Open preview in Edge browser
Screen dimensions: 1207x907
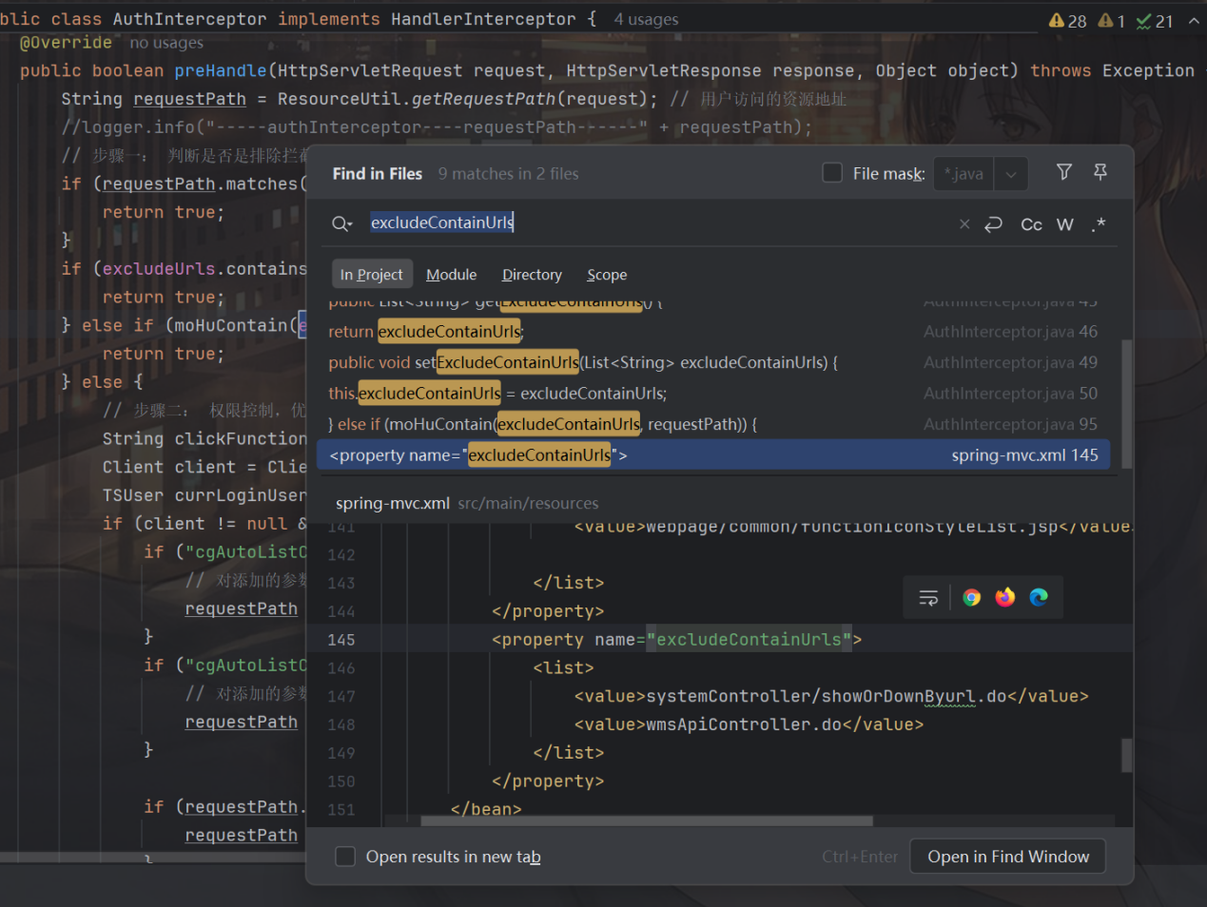1039,597
